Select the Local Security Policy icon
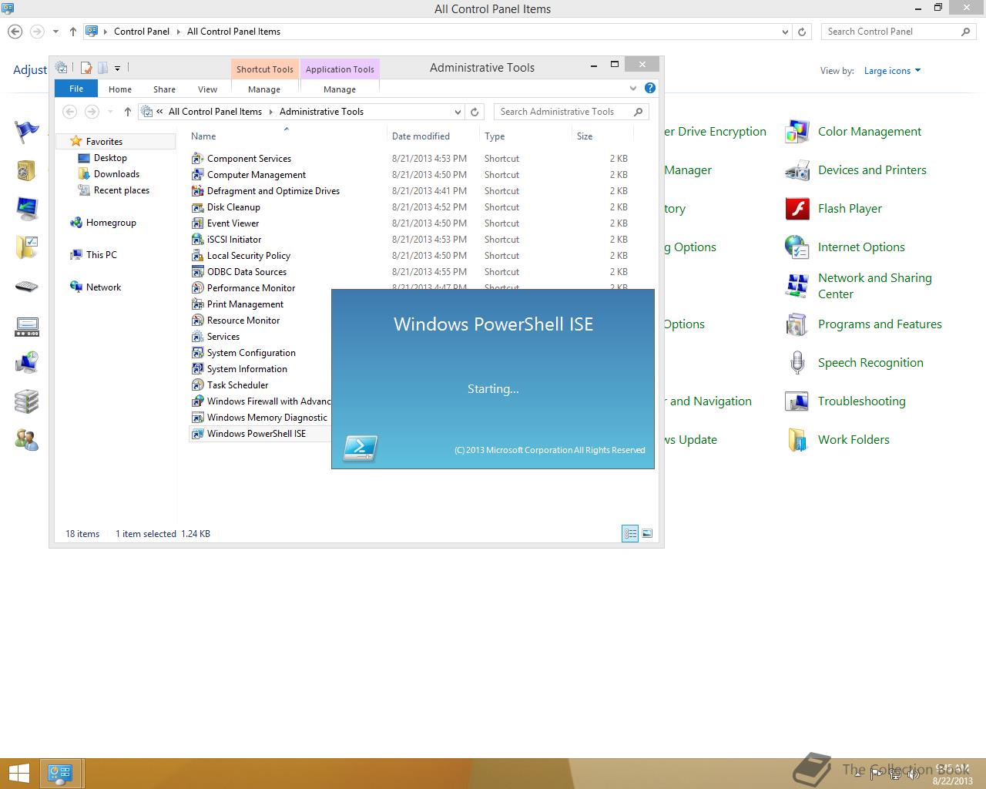 click(x=198, y=256)
